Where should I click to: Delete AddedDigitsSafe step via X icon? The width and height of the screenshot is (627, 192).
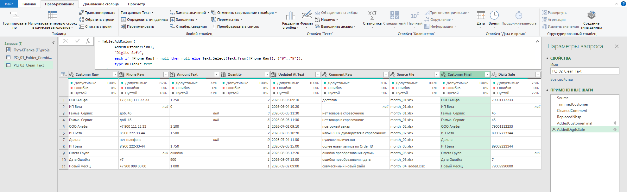(554, 129)
